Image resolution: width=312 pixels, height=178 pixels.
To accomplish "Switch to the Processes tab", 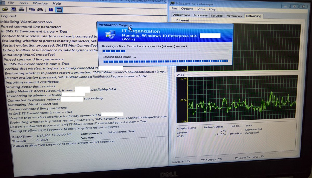I will 200,16.
